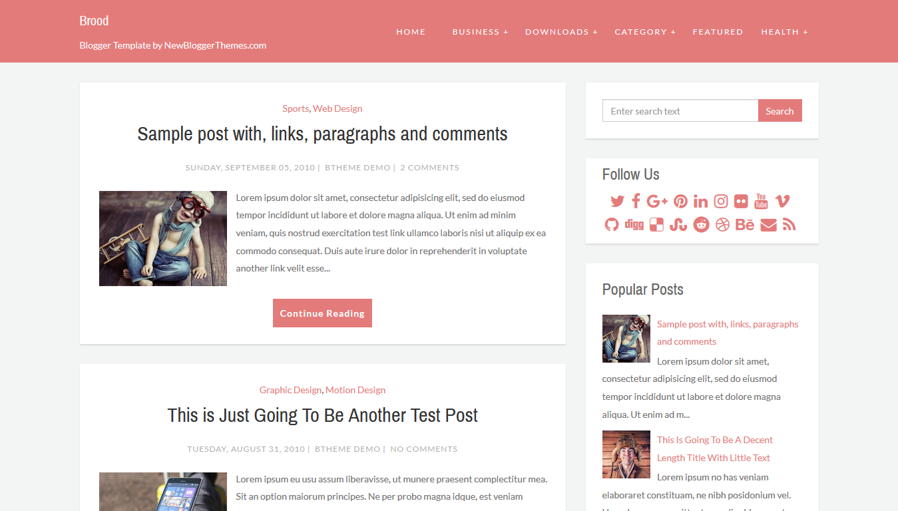Click the Reddit social icon
The image size is (898, 511).
[x=702, y=224]
